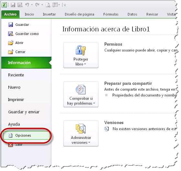Open the Vista ribbon tab
Image resolution: width=181 pixels, height=171 pixels.
(171, 14)
